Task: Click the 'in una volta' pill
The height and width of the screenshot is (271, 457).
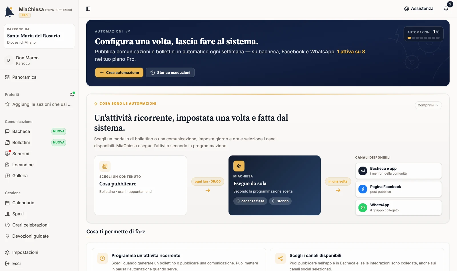Action: click(x=338, y=181)
